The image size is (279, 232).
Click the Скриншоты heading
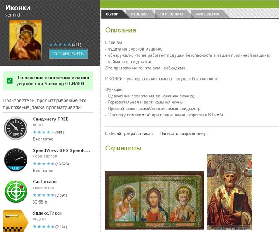[x=123, y=148]
